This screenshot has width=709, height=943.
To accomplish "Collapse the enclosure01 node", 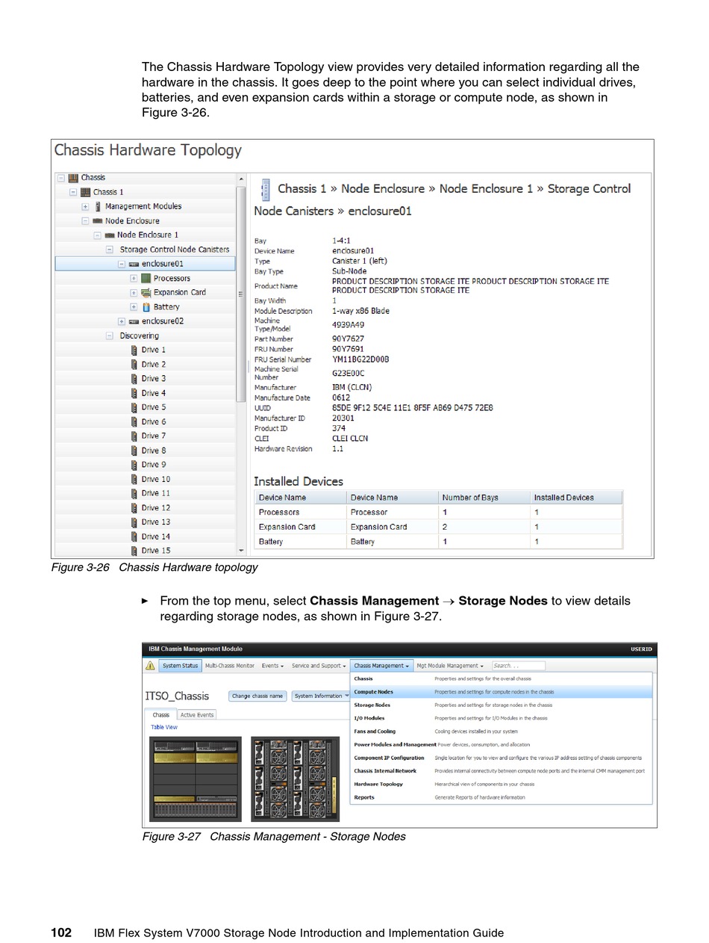I will (x=122, y=264).
